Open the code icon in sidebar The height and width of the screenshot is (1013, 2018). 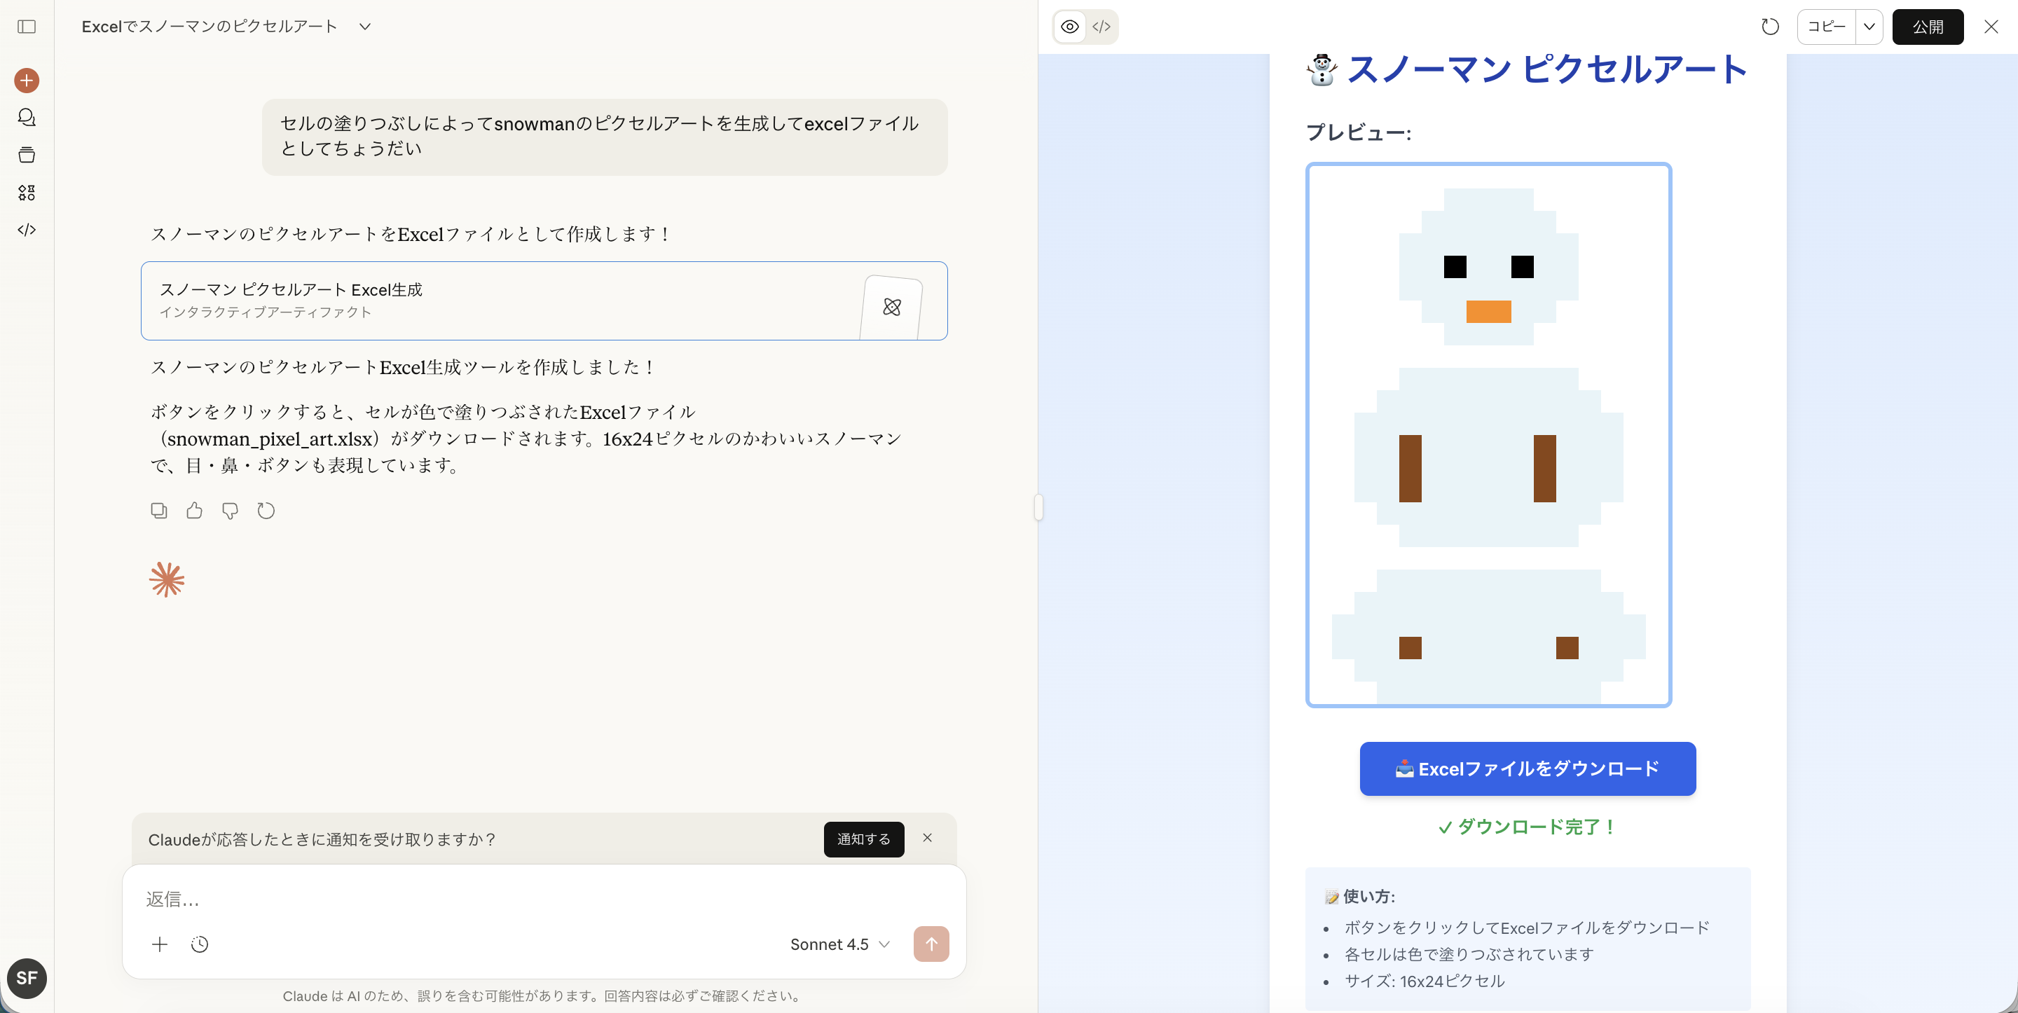point(27,230)
